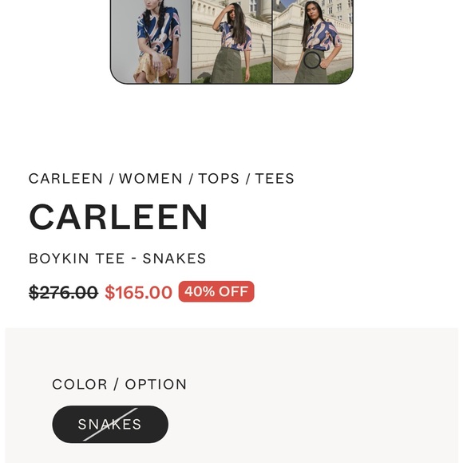
Task: Open the WOMEN breadcrumb category
Action: coord(151,179)
